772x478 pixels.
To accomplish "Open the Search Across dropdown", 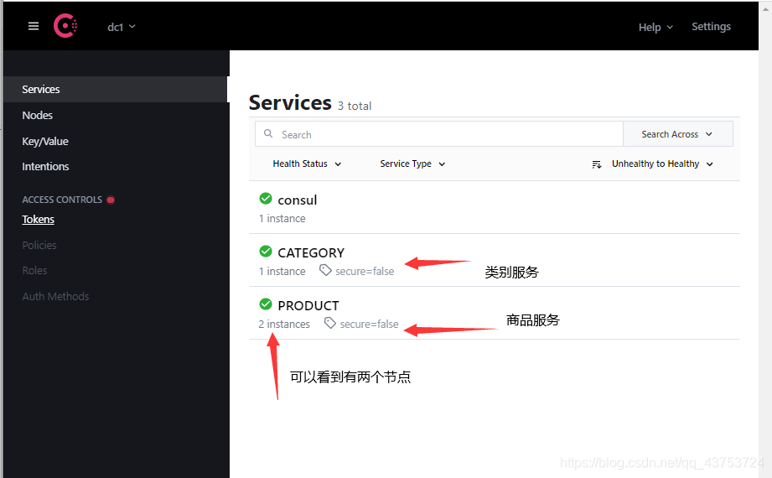I will click(x=678, y=134).
